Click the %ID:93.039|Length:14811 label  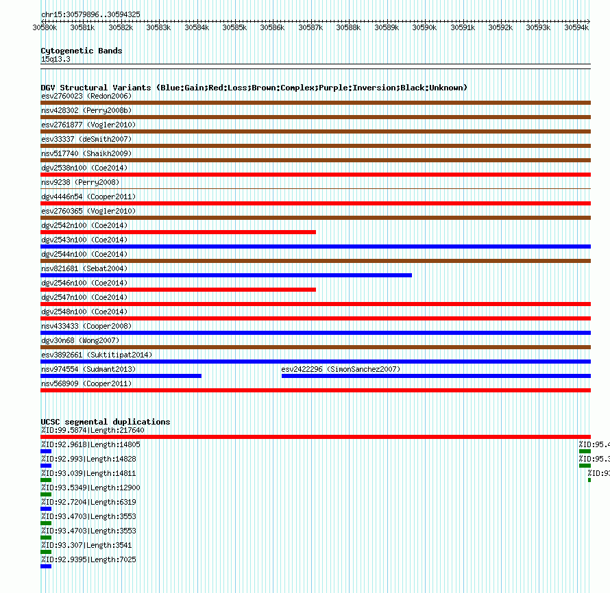88,473
